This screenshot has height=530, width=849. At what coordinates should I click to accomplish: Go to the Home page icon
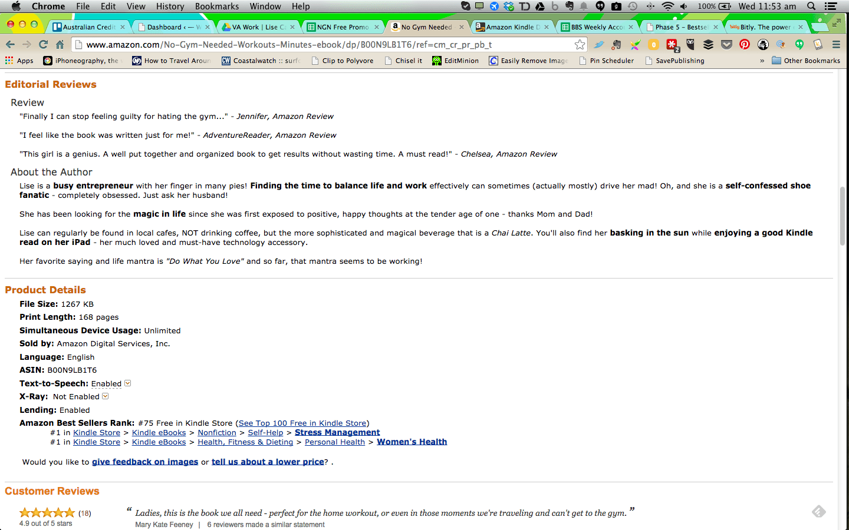point(60,44)
